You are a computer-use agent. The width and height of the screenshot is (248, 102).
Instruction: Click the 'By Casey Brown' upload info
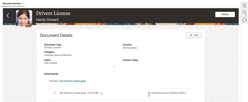click(167, 94)
